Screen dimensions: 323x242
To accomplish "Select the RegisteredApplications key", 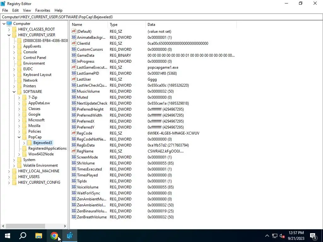I will [x=47, y=148].
